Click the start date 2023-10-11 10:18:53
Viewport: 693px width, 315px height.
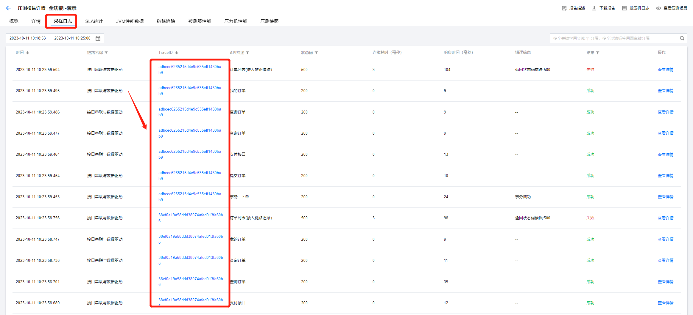28,38
